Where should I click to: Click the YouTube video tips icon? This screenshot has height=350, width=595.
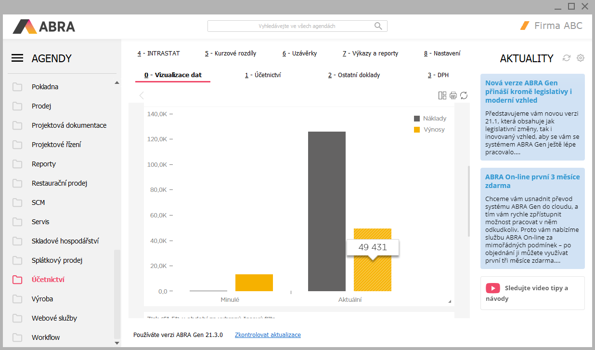click(493, 288)
